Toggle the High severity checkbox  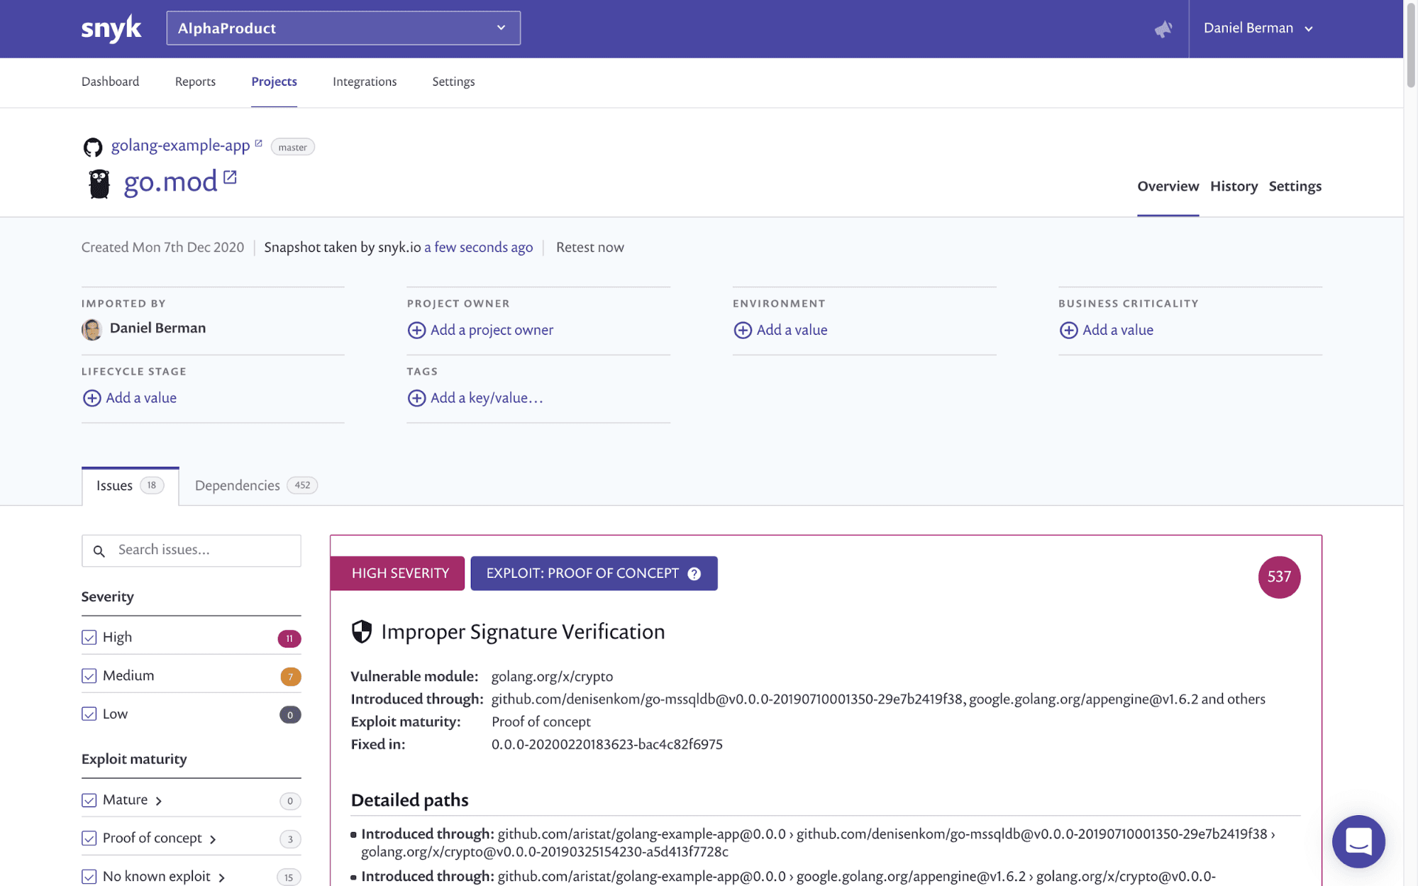pos(89,638)
